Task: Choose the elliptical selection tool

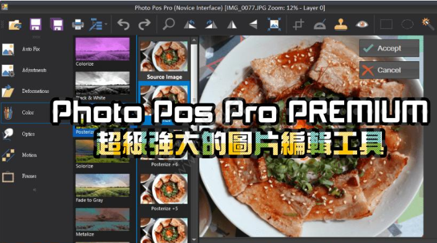Action: point(407,25)
